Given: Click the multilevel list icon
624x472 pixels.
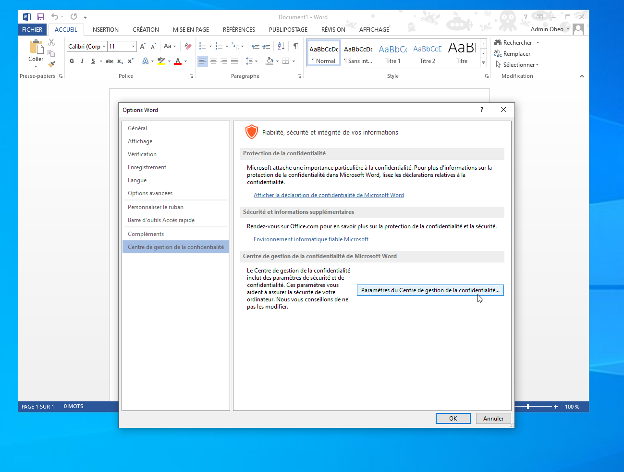Looking at the screenshot, I should 235,46.
